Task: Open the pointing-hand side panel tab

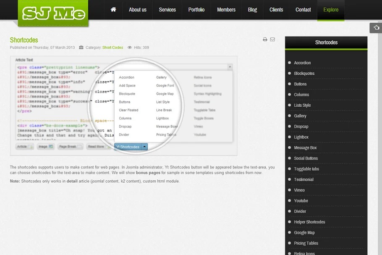Action: [x=375, y=28]
